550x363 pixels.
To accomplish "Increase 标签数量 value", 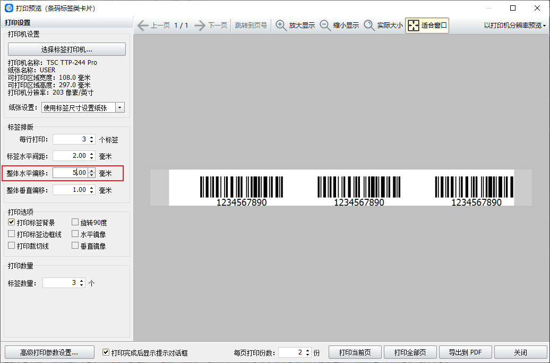I will (x=82, y=281).
